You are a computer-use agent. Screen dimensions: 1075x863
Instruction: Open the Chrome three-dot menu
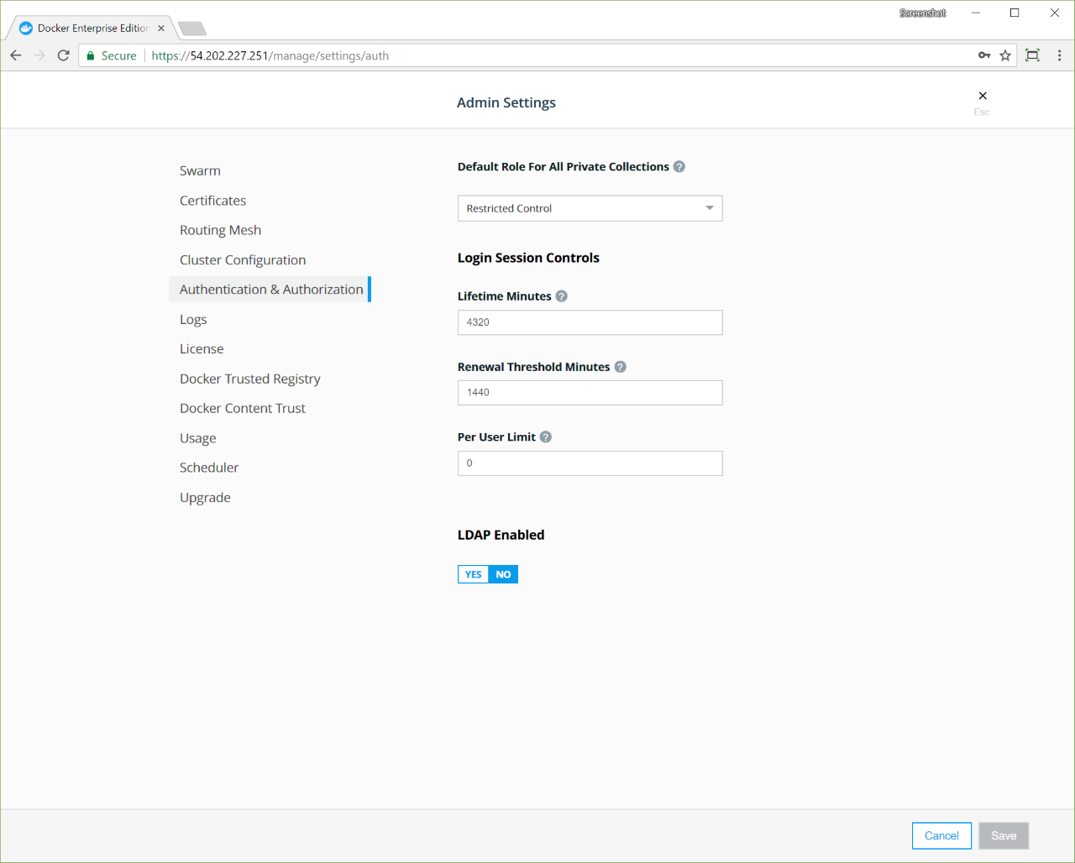(1059, 55)
